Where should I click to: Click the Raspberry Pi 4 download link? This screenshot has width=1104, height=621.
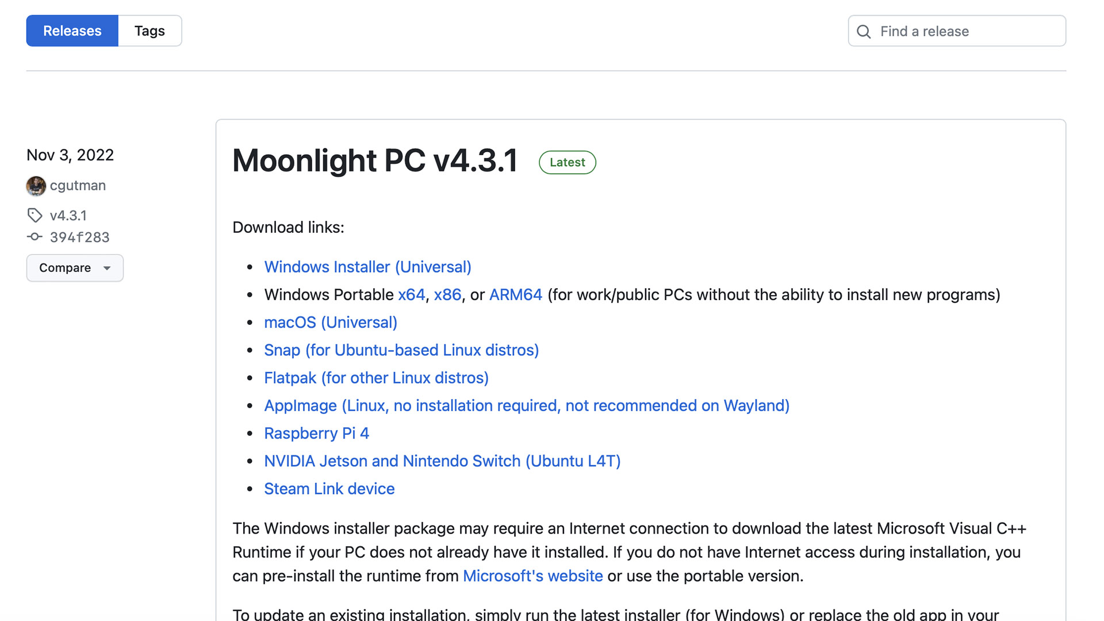[317, 433]
